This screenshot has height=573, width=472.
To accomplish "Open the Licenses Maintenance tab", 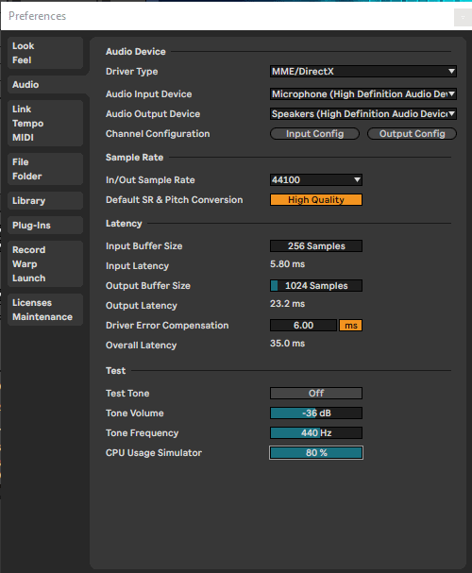I will tap(45, 310).
